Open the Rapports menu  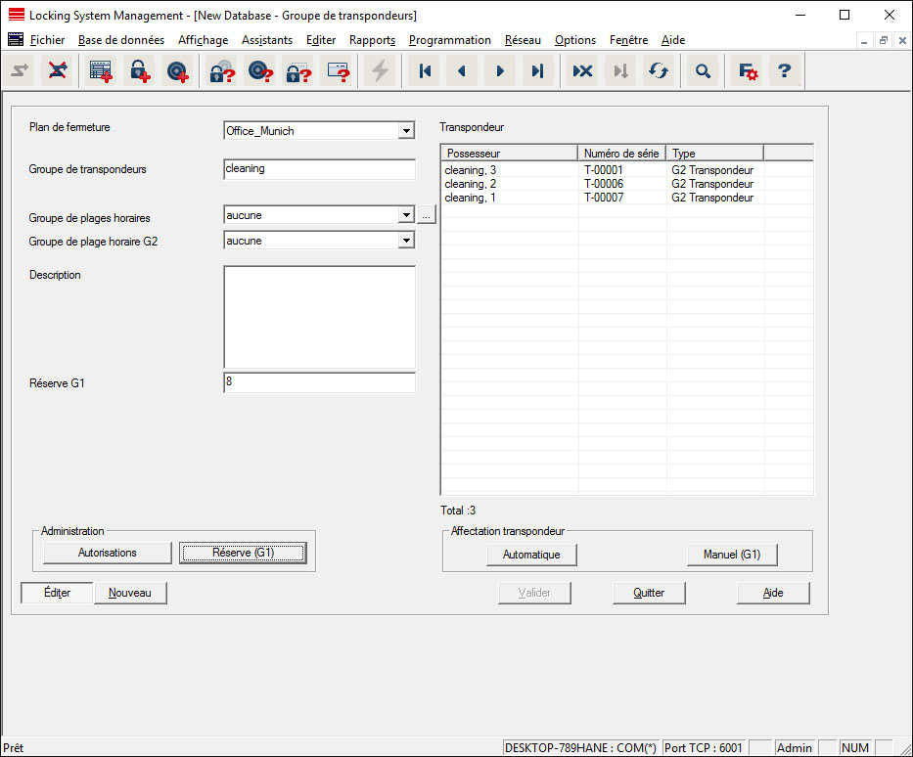(x=372, y=40)
